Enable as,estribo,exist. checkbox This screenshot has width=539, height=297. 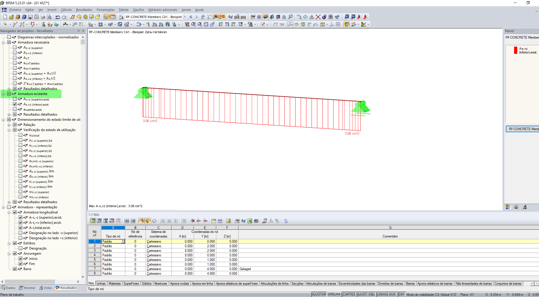pos(15,109)
